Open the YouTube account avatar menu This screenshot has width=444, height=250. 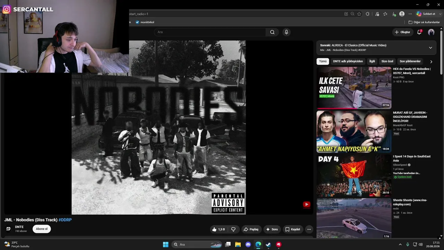pos(431,32)
